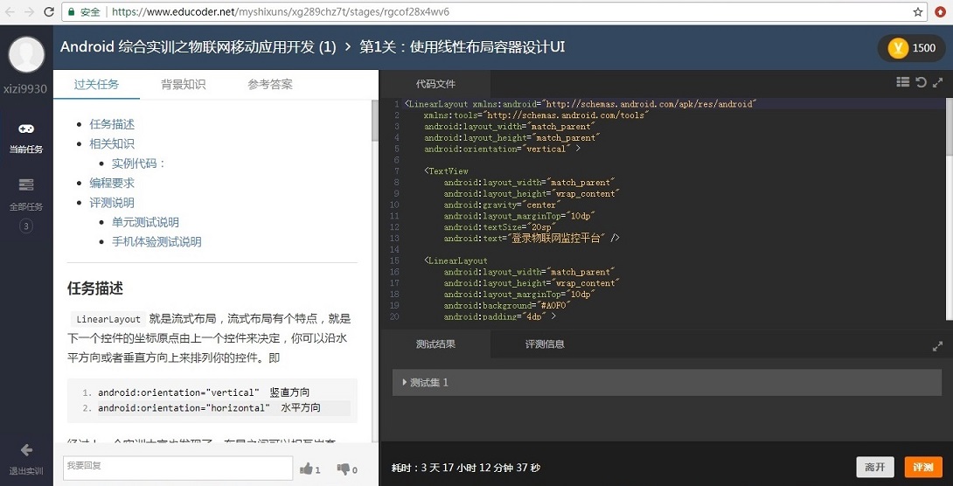Reset code with the circular arrow icon
The height and width of the screenshot is (486, 953).
click(x=921, y=82)
